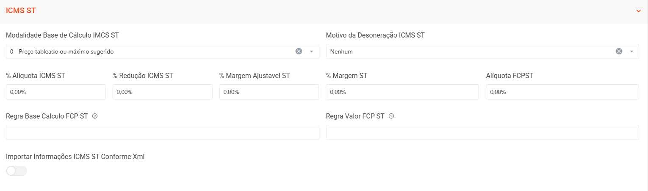Click the '0 - Preço tableado' selected value

(62, 51)
